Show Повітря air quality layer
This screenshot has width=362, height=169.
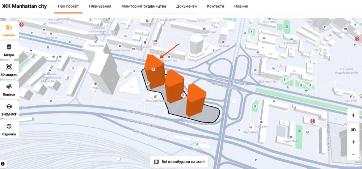click(9, 89)
